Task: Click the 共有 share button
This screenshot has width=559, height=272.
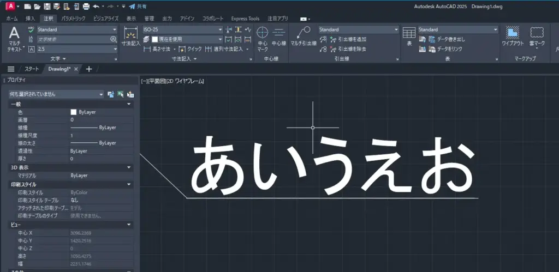Action: [138, 7]
